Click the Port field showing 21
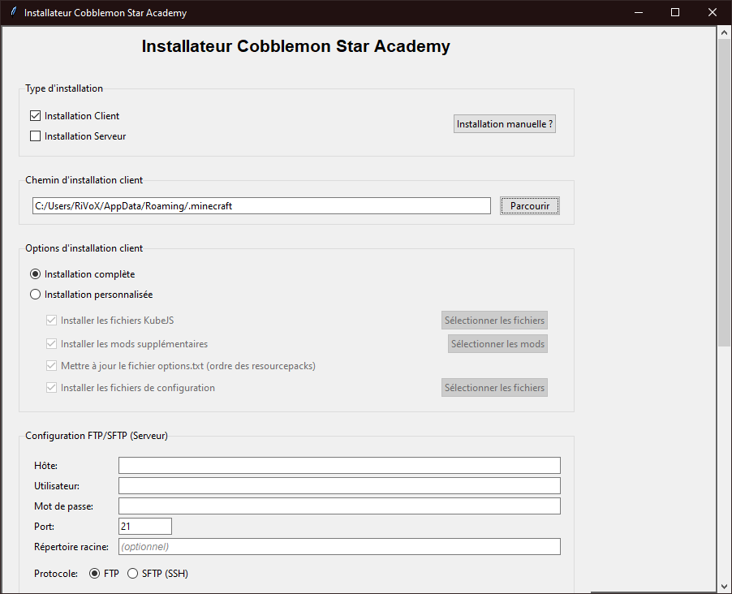 [145, 527]
